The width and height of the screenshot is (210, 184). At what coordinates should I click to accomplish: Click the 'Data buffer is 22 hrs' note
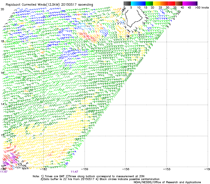(x=58, y=179)
